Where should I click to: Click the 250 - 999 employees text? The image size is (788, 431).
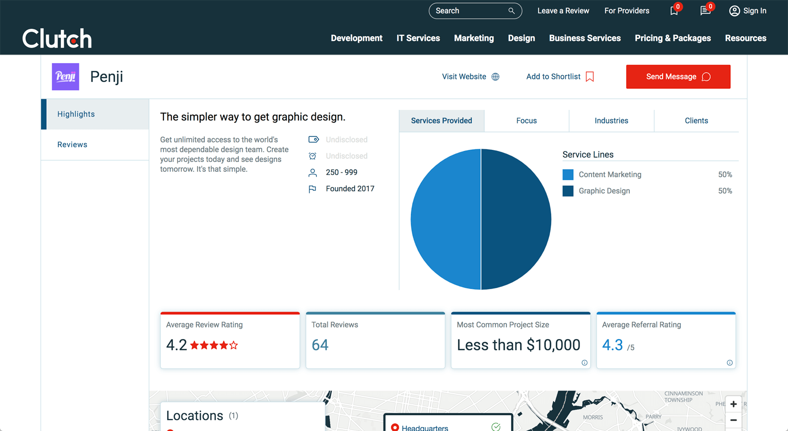(341, 172)
